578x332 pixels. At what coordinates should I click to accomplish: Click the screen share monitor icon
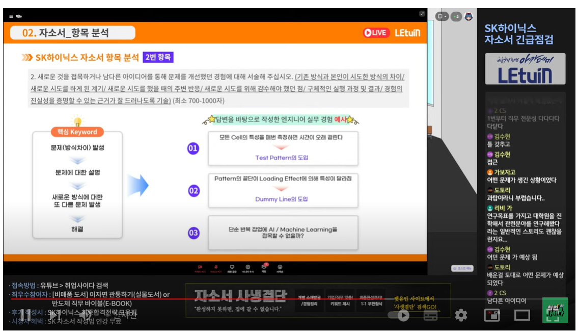pos(232,268)
